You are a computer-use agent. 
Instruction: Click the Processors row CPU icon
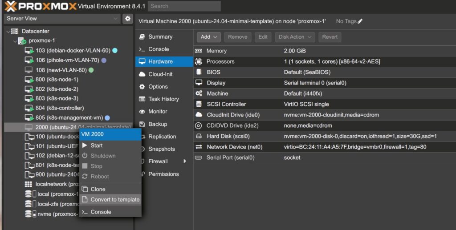(x=198, y=61)
